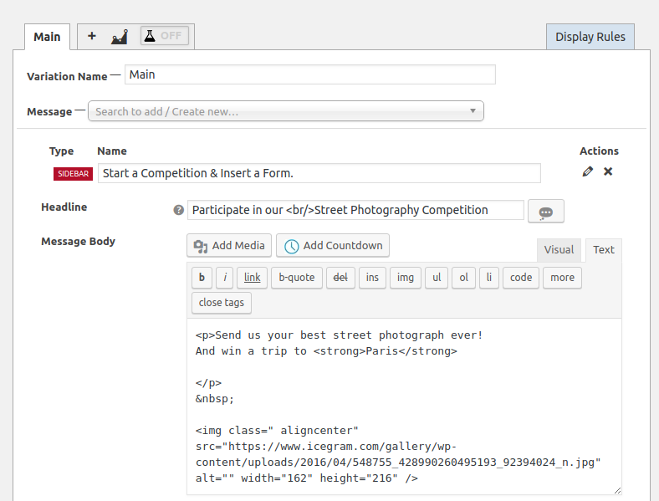Switch to the Text editor tab
659x501 pixels.
click(604, 249)
